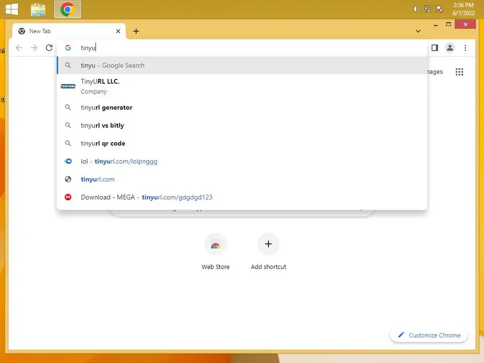Close the New Tab tab

118,31
